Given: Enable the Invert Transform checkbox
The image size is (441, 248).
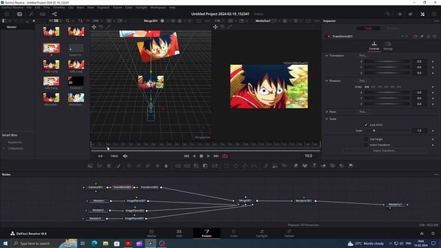Looking at the screenshot, I should point(366,145).
